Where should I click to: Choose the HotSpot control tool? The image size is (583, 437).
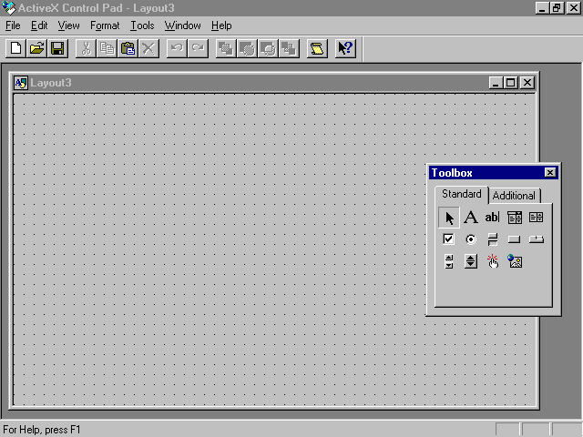click(492, 261)
